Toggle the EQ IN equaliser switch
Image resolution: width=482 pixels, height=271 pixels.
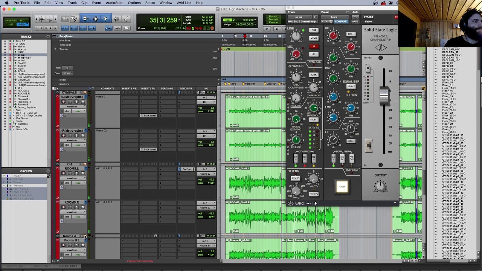(x=333, y=159)
